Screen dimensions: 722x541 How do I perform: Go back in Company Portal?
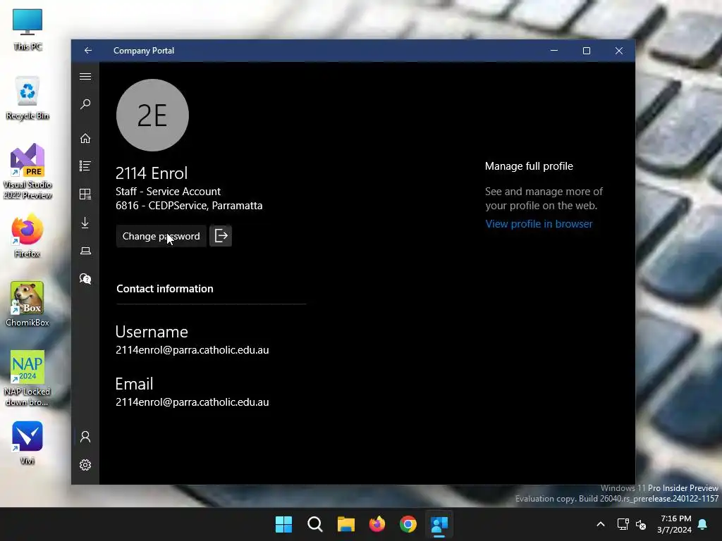[88, 51]
